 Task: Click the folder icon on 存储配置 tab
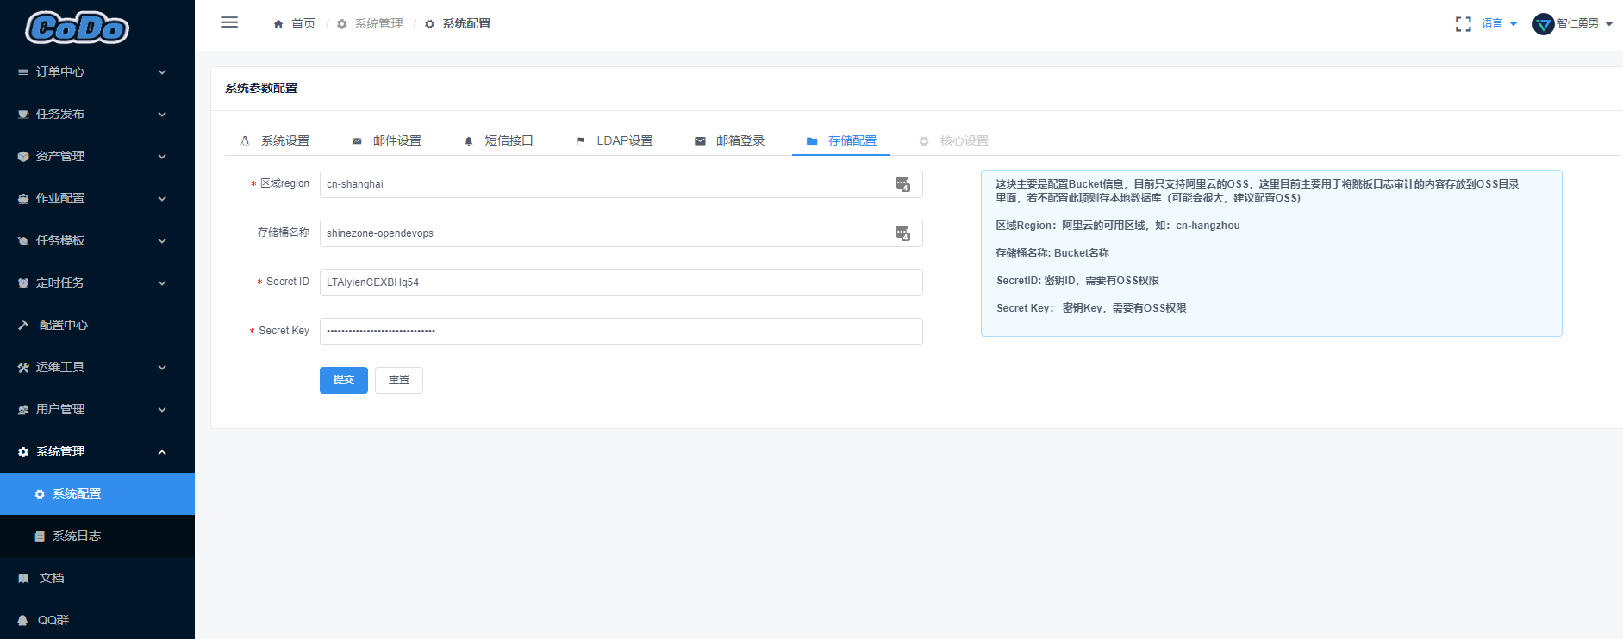click(x=812, y=141)
